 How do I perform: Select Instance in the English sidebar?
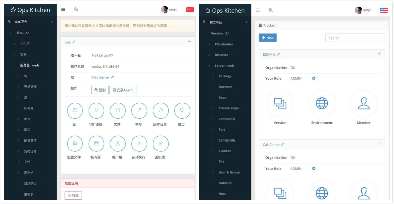(x=221, y=55)
